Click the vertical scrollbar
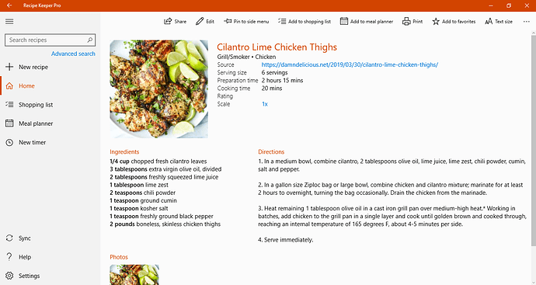 [533, 140]
